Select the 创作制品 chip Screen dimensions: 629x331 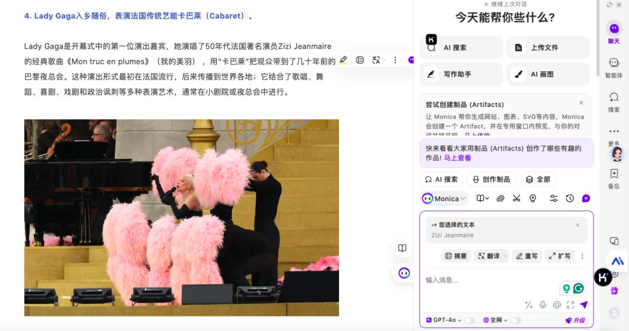tap(492, 179)
